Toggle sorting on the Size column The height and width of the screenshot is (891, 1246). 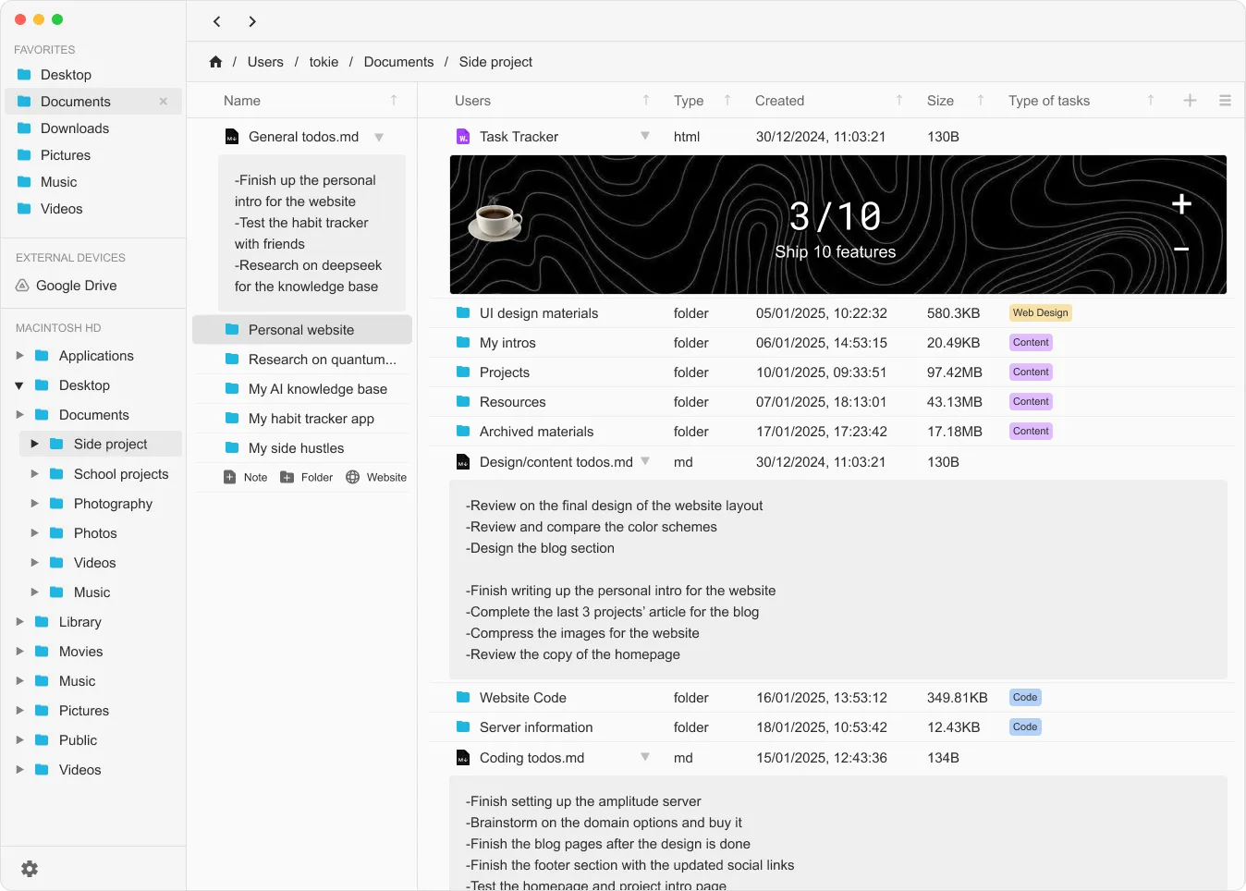979,100
